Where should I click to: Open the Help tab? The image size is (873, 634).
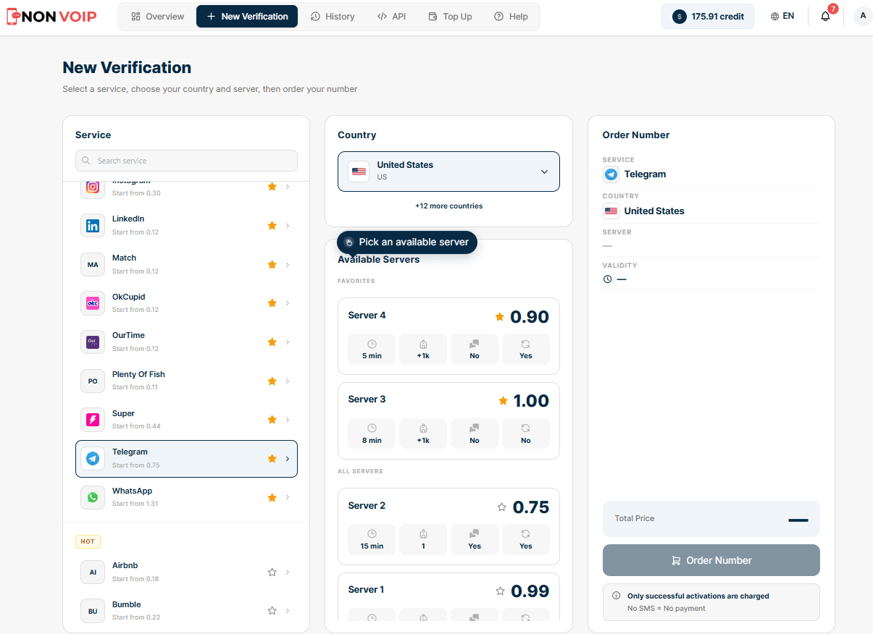pos(511,16)
